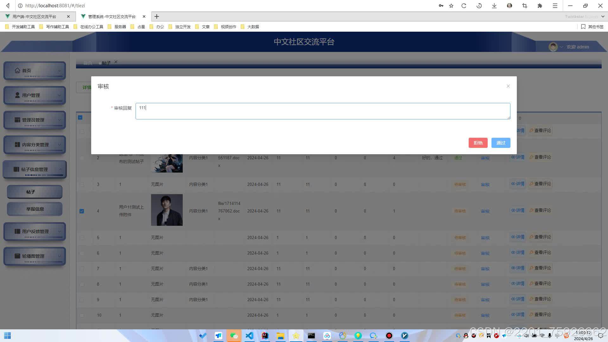This screenshot has height=342, width=608.
Task: Select the 举报信息 sidebar submenu item
Action: coord(35,209)
